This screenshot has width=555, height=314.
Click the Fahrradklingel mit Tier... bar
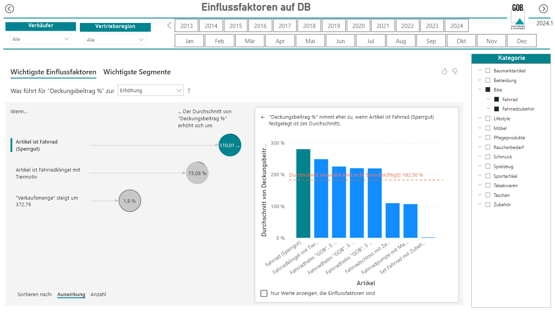(321, 198)
